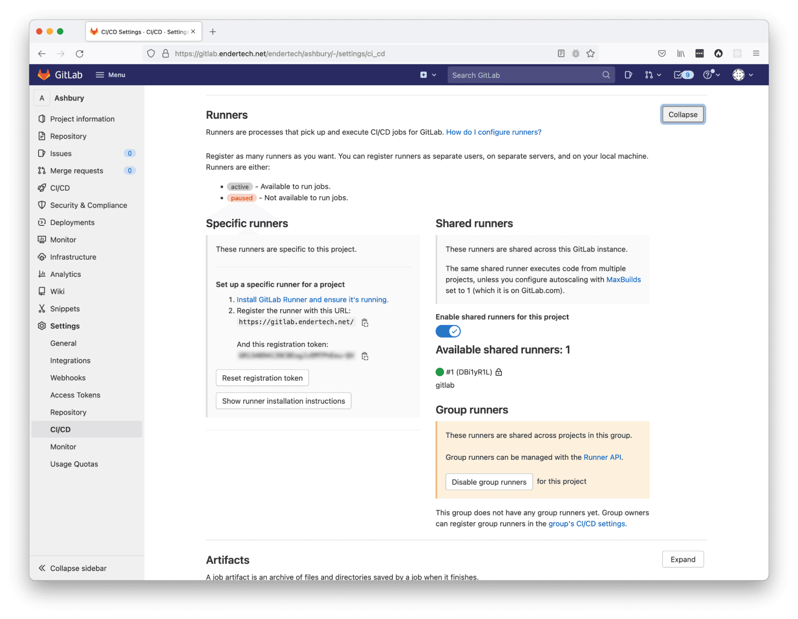Viewport: 798px width, 619px height.
Task: Click Reset registration token button
Action: click(262, 378)
